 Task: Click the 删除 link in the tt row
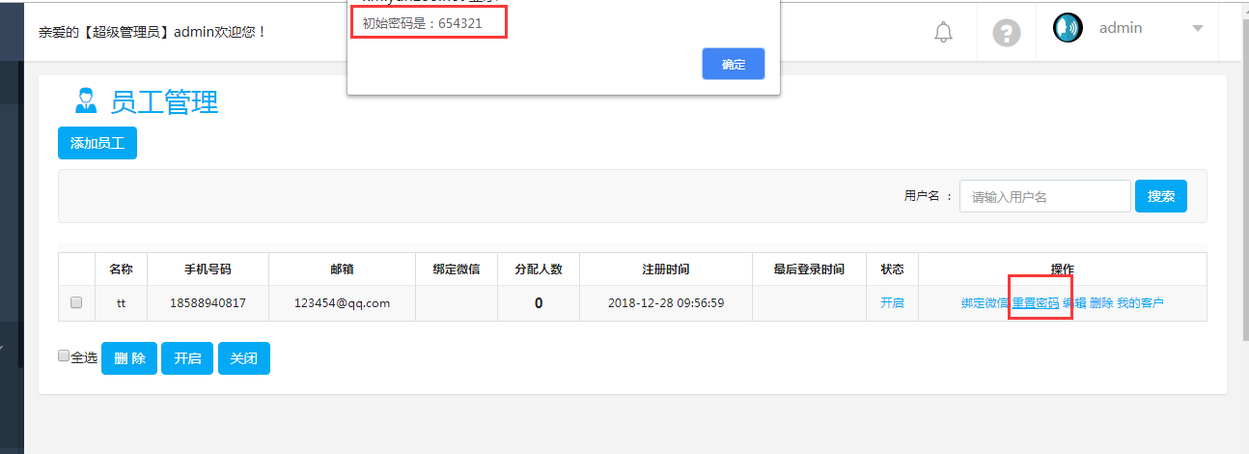pos(1101,303)
